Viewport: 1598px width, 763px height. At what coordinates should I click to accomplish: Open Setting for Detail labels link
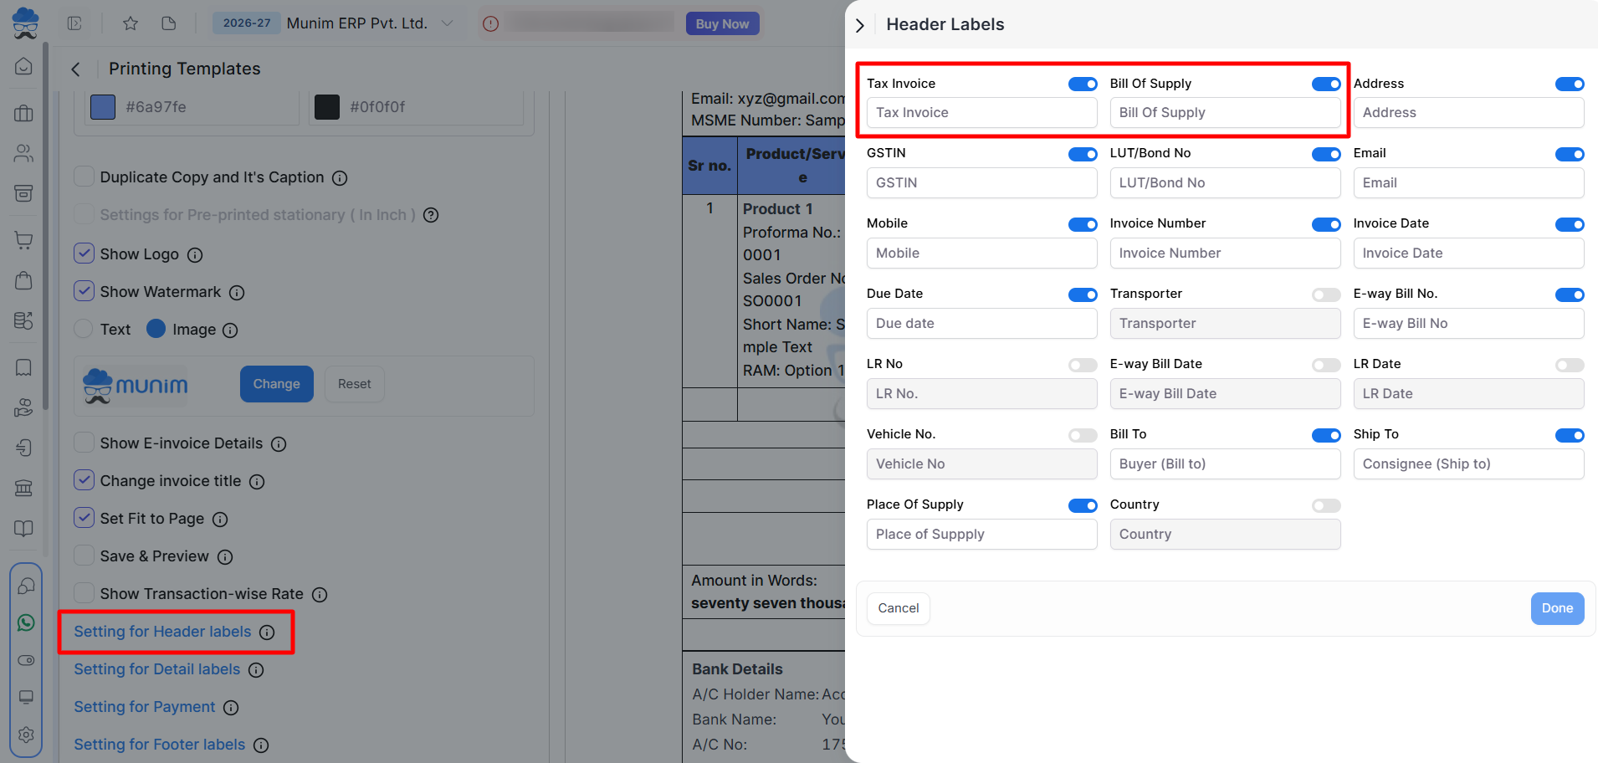156,669
